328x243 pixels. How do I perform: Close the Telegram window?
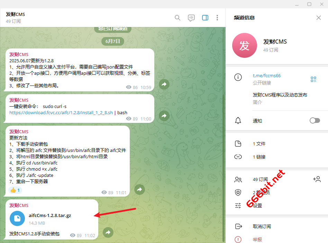click(322, 4)
